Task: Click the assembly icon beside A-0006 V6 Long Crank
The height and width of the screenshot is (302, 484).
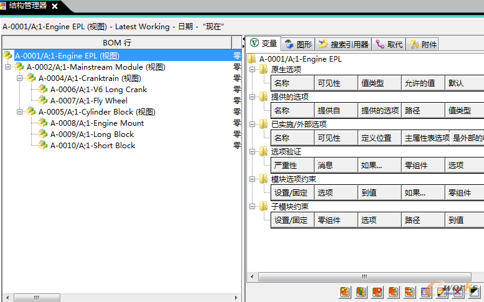Action: pos(43,90)
